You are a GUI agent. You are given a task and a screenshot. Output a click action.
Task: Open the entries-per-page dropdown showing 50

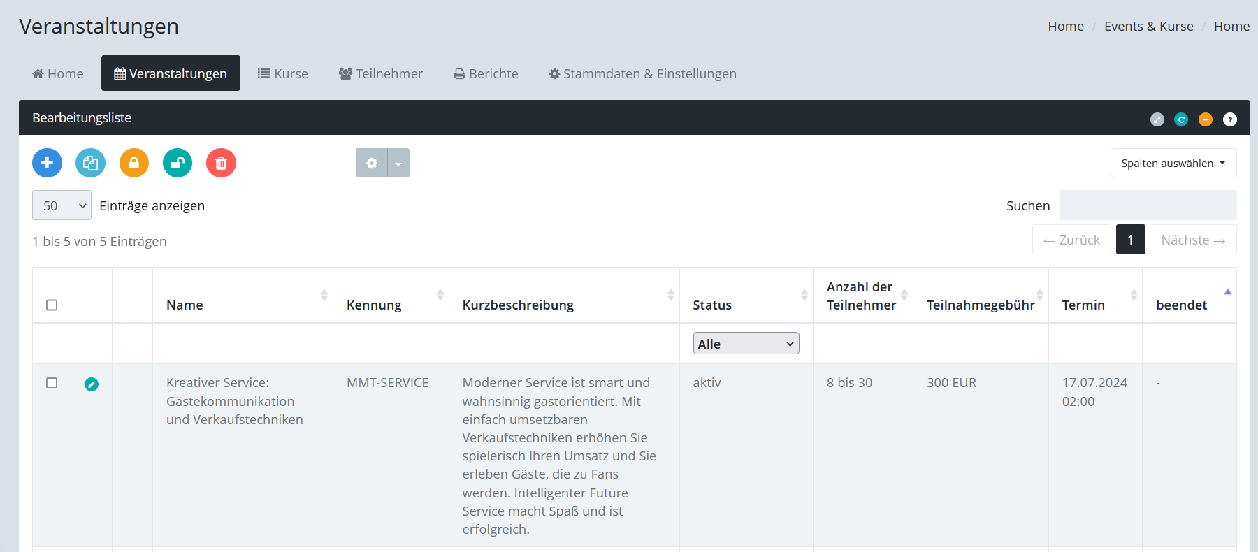click(x=62, y=205)
